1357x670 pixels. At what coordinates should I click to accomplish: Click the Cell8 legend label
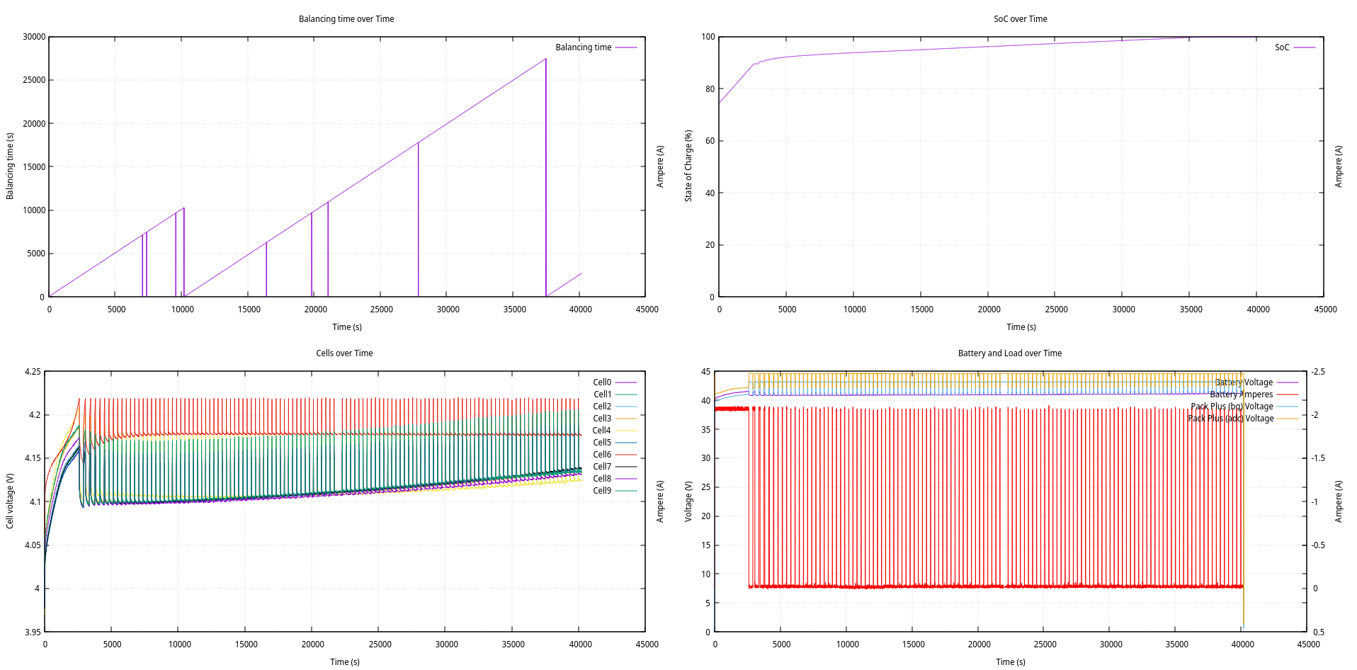pos(602,479)
